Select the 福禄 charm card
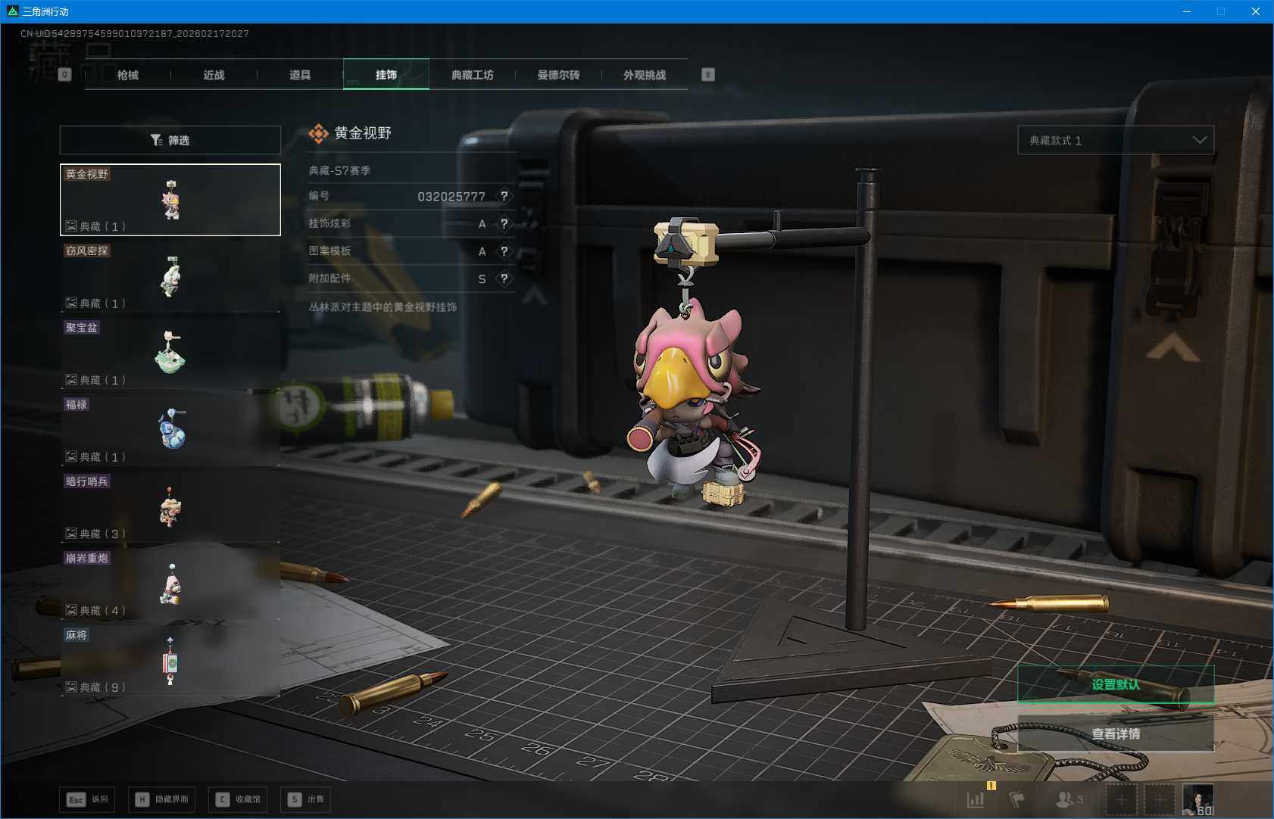This screenshot has height=819, width=1274. tap(170, 430)
